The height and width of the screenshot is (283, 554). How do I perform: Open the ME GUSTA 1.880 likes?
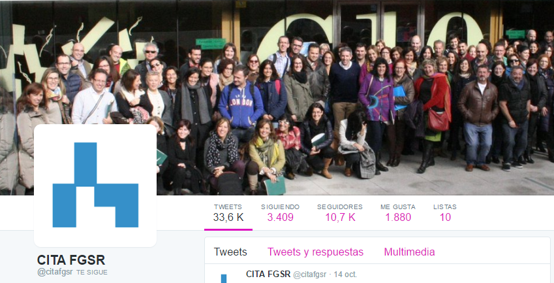point(398,213)
